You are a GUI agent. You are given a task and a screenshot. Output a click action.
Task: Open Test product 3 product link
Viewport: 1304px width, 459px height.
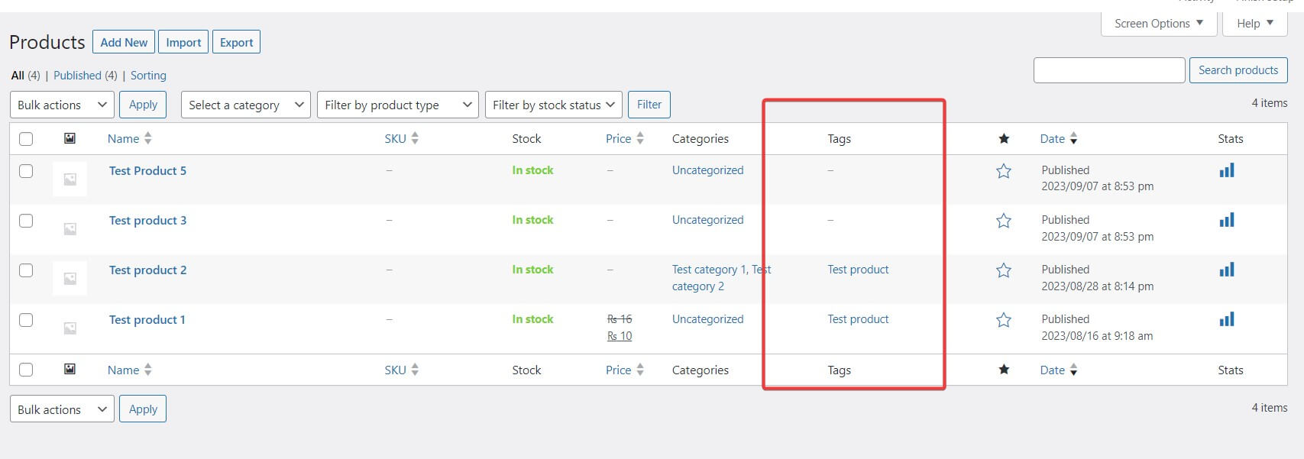147,221
